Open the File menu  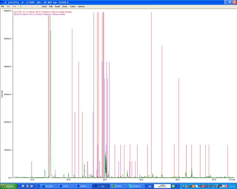coord(3,7)
